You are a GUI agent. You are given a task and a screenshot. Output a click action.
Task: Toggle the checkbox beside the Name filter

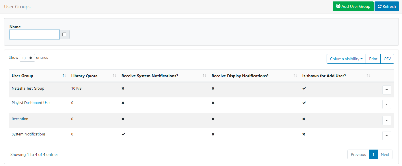coord(64,35)
